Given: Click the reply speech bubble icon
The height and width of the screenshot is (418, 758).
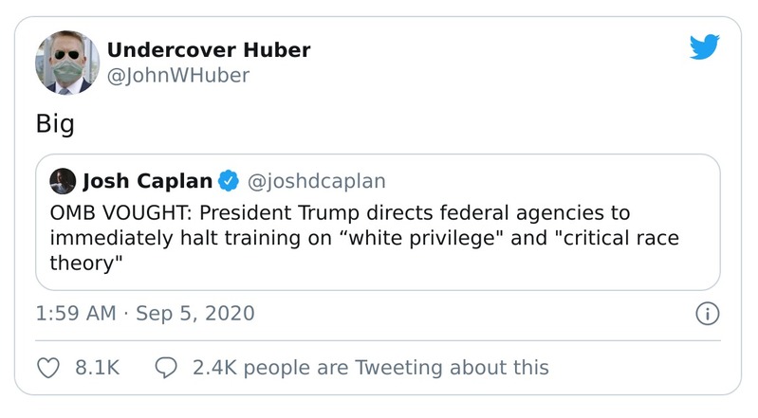Looking at the screenshot, I should coord(166,367).
